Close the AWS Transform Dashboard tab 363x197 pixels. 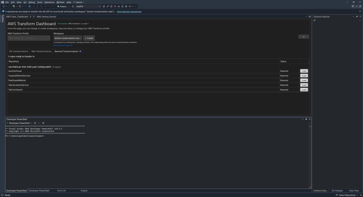coord(34,17)
